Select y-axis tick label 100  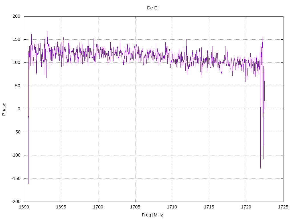coord(16,62)
